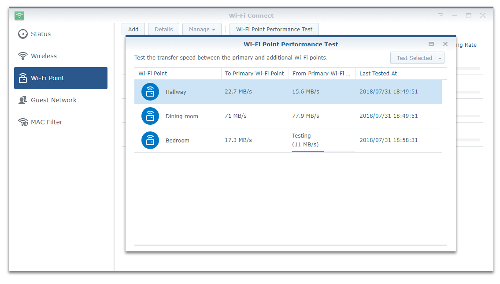Click the pin icon on the performance test dialog
Screen dimensions: 500x284
point(431,44)
